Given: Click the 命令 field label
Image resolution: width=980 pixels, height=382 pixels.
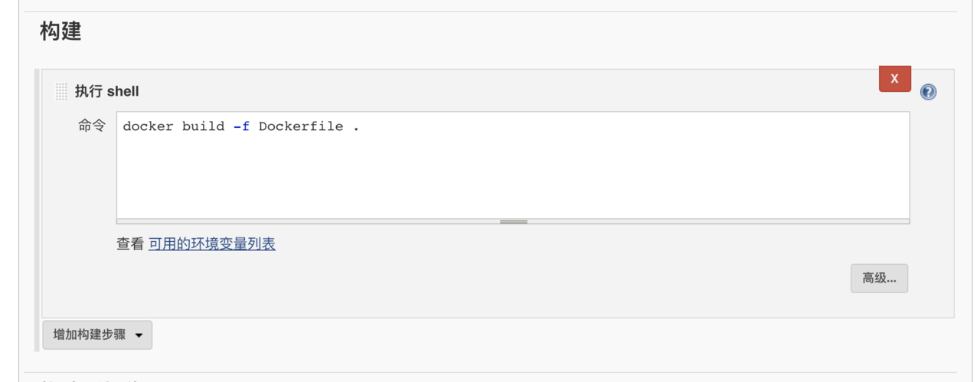Looking at the screenshot, I should (x=92, y=126).
